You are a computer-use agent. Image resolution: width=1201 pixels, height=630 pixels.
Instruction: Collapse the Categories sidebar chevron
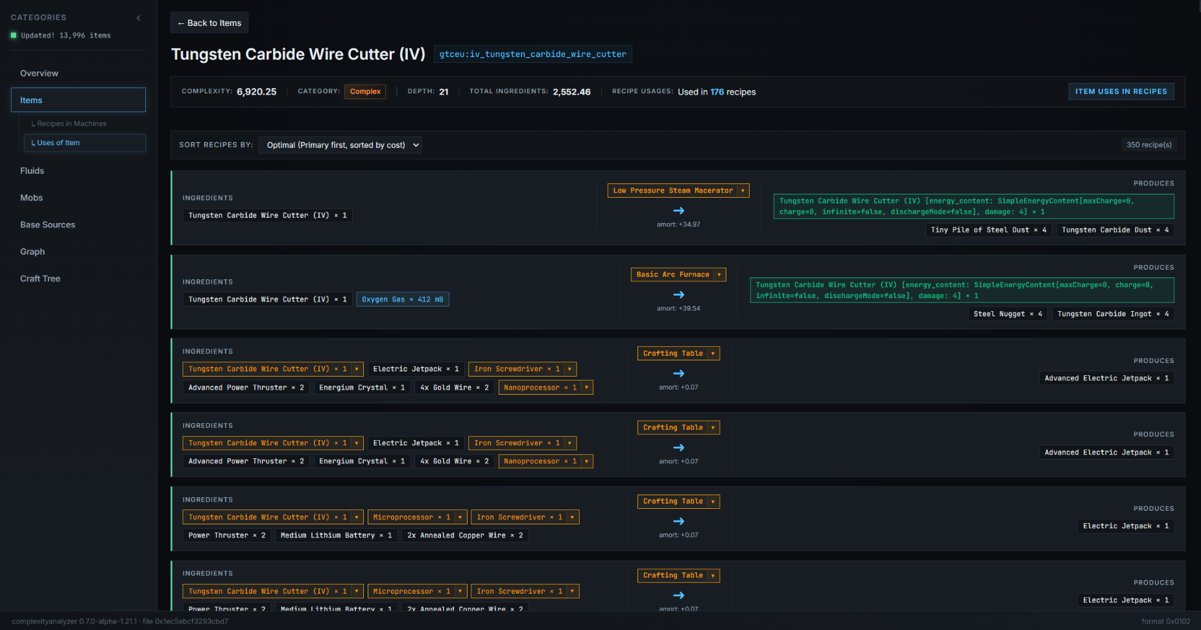pyautogui.click(x=138, y=17)
